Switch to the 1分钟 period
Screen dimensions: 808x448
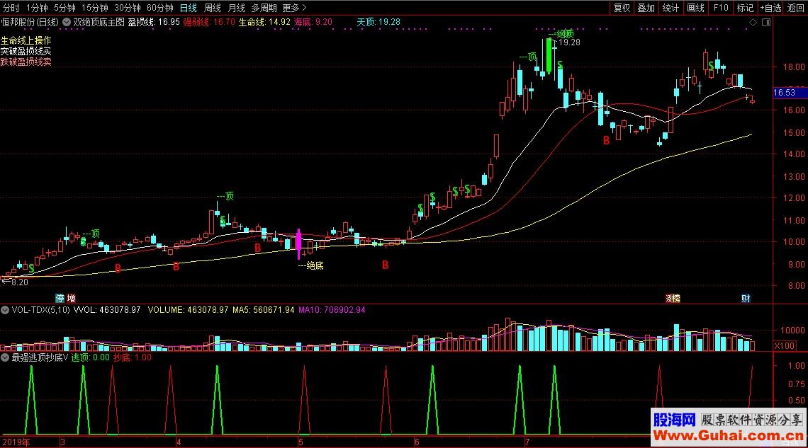[37, 8]
